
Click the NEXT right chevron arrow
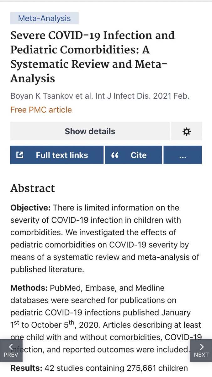[x=202, y=347]
